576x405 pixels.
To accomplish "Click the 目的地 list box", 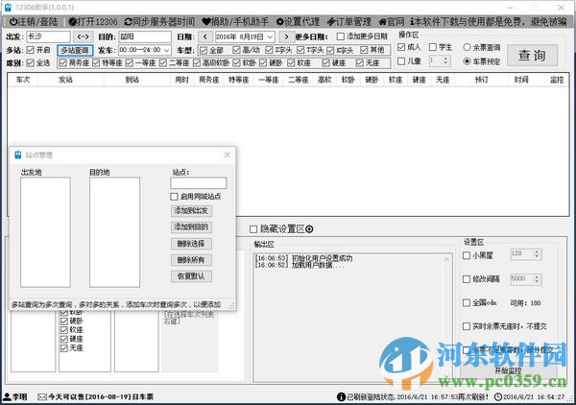I will [x=114, y=232].
